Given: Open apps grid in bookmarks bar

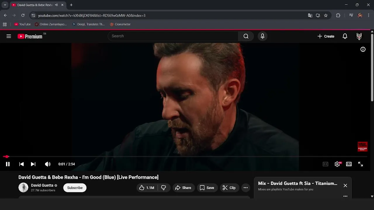Looking at the screenshot, I should click(x=5, y=24).
